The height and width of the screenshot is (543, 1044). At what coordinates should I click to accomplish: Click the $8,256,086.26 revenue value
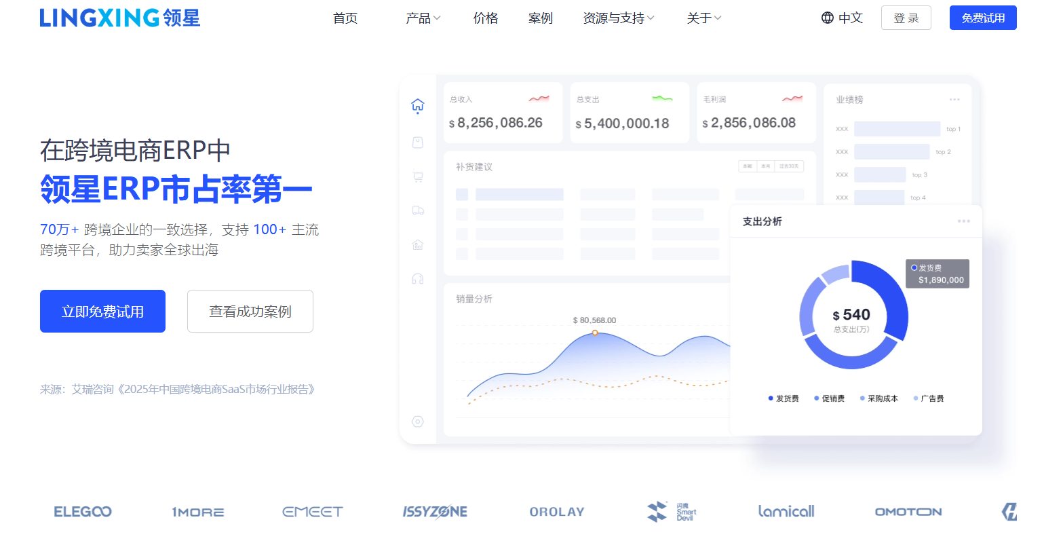click(496, 123)
